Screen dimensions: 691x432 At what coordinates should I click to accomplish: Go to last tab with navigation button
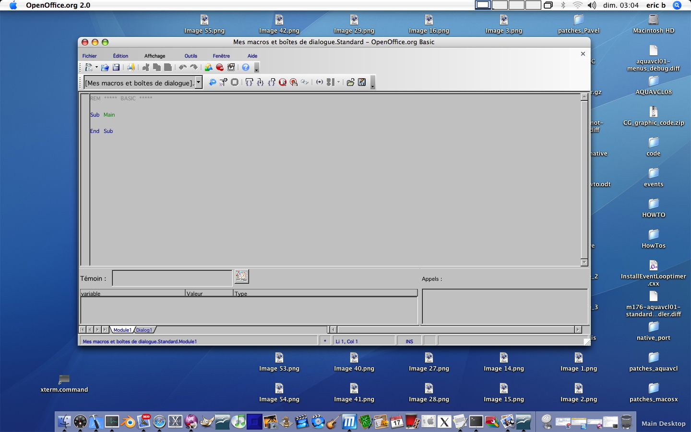point(105,330)
